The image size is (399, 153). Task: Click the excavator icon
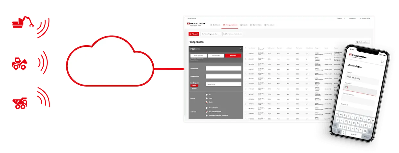tap(22, 22)
